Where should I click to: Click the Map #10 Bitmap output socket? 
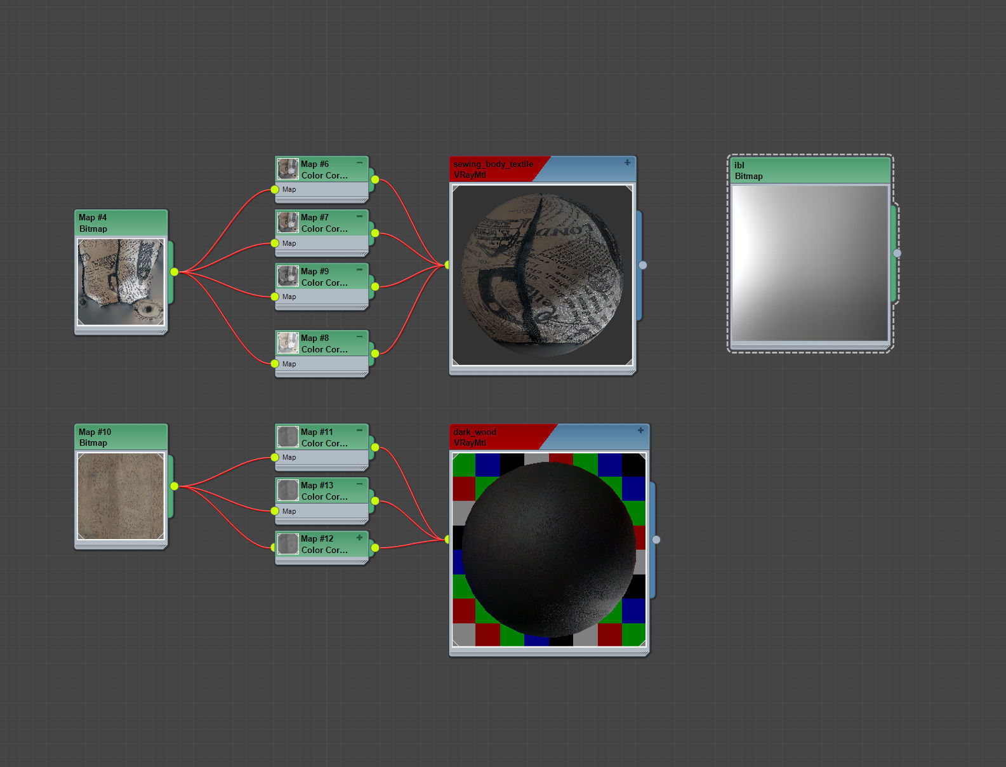pyautogui.click(x=174, y=486)
